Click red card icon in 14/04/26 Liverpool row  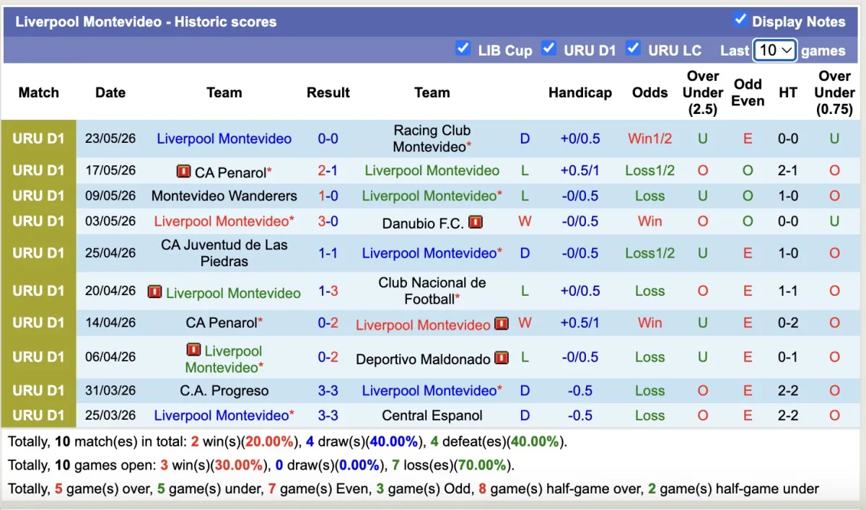pos(502,324)
